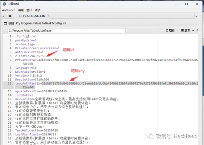
Task: Click line number 7 in the gutter
Action: pyautogui.click(x=11, y=60)
